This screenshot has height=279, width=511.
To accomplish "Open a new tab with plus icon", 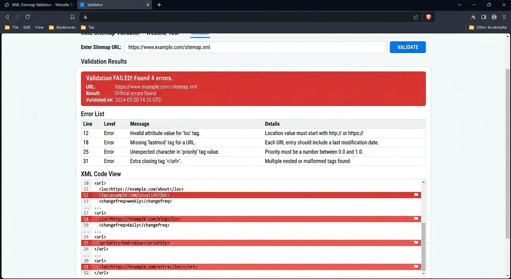I will [159, 5].
